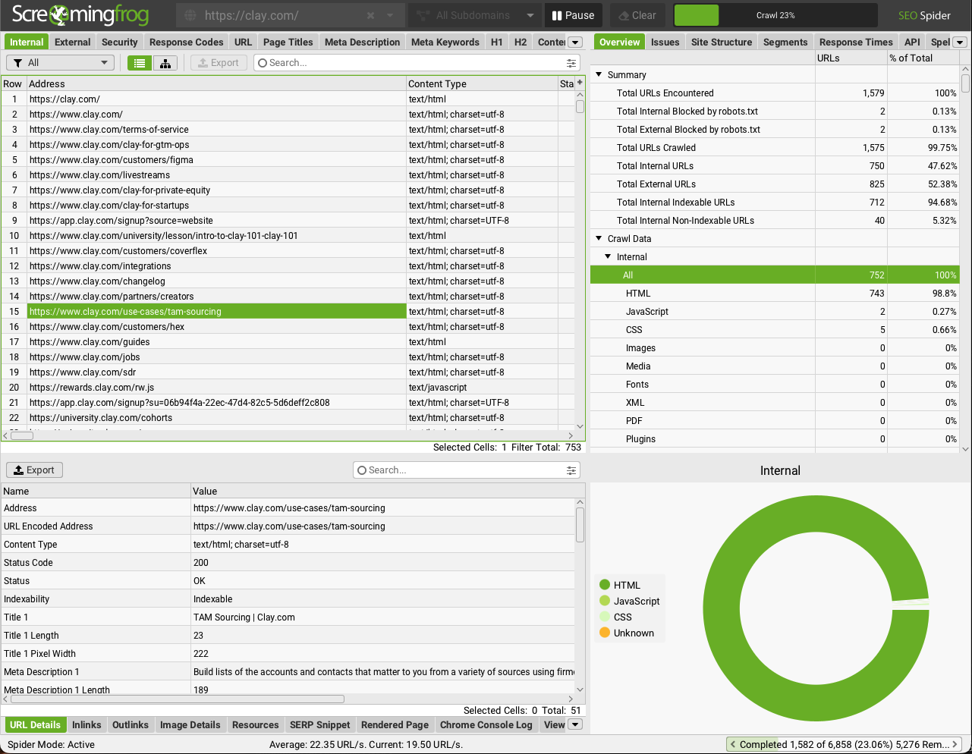
Task: Sort by the Content Type column header
Action: pos(482,83)
